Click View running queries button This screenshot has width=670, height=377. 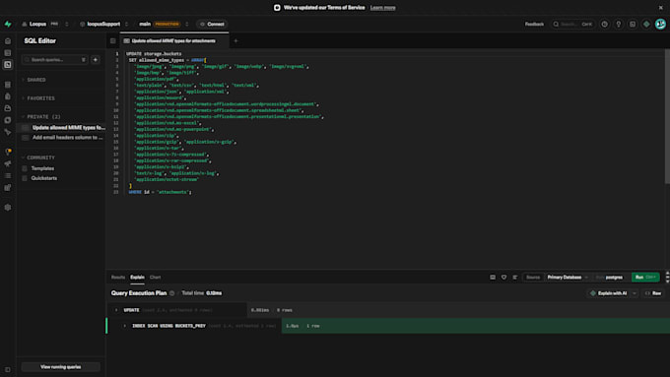pyautogui.click(x=61, y=367)
